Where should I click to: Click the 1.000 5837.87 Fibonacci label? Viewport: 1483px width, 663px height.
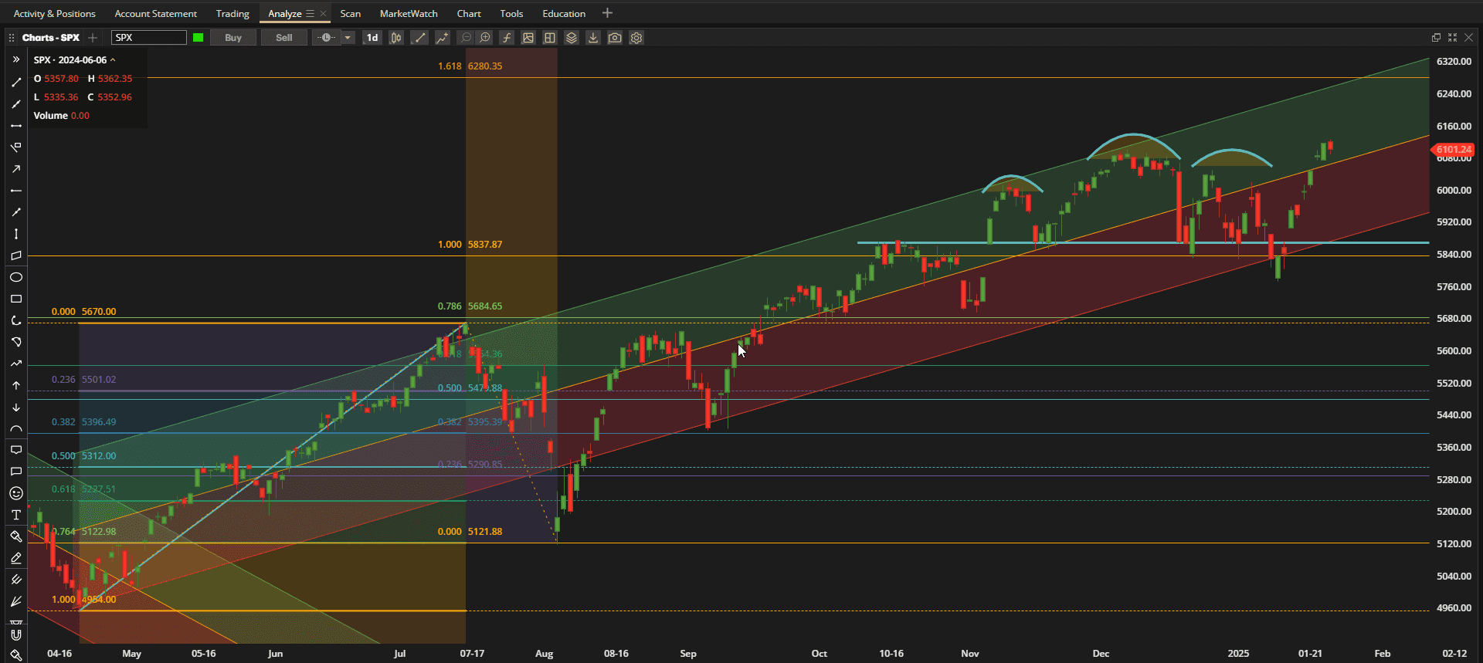tap(470, 245)
